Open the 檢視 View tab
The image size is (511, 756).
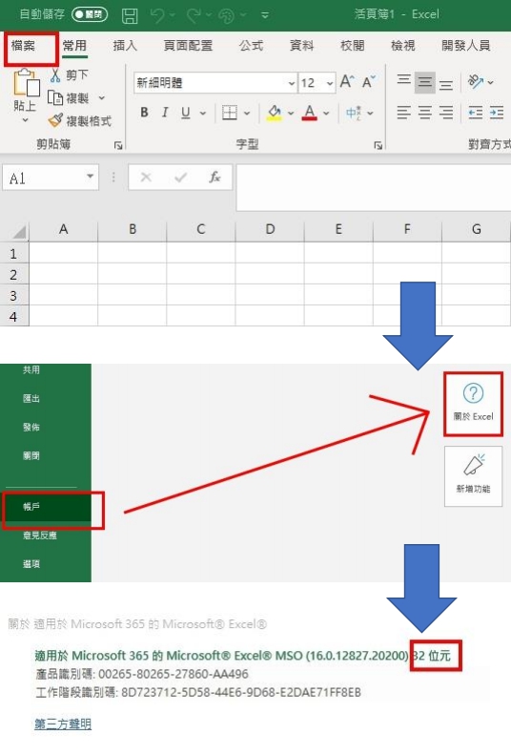click(x=402, y=46)
